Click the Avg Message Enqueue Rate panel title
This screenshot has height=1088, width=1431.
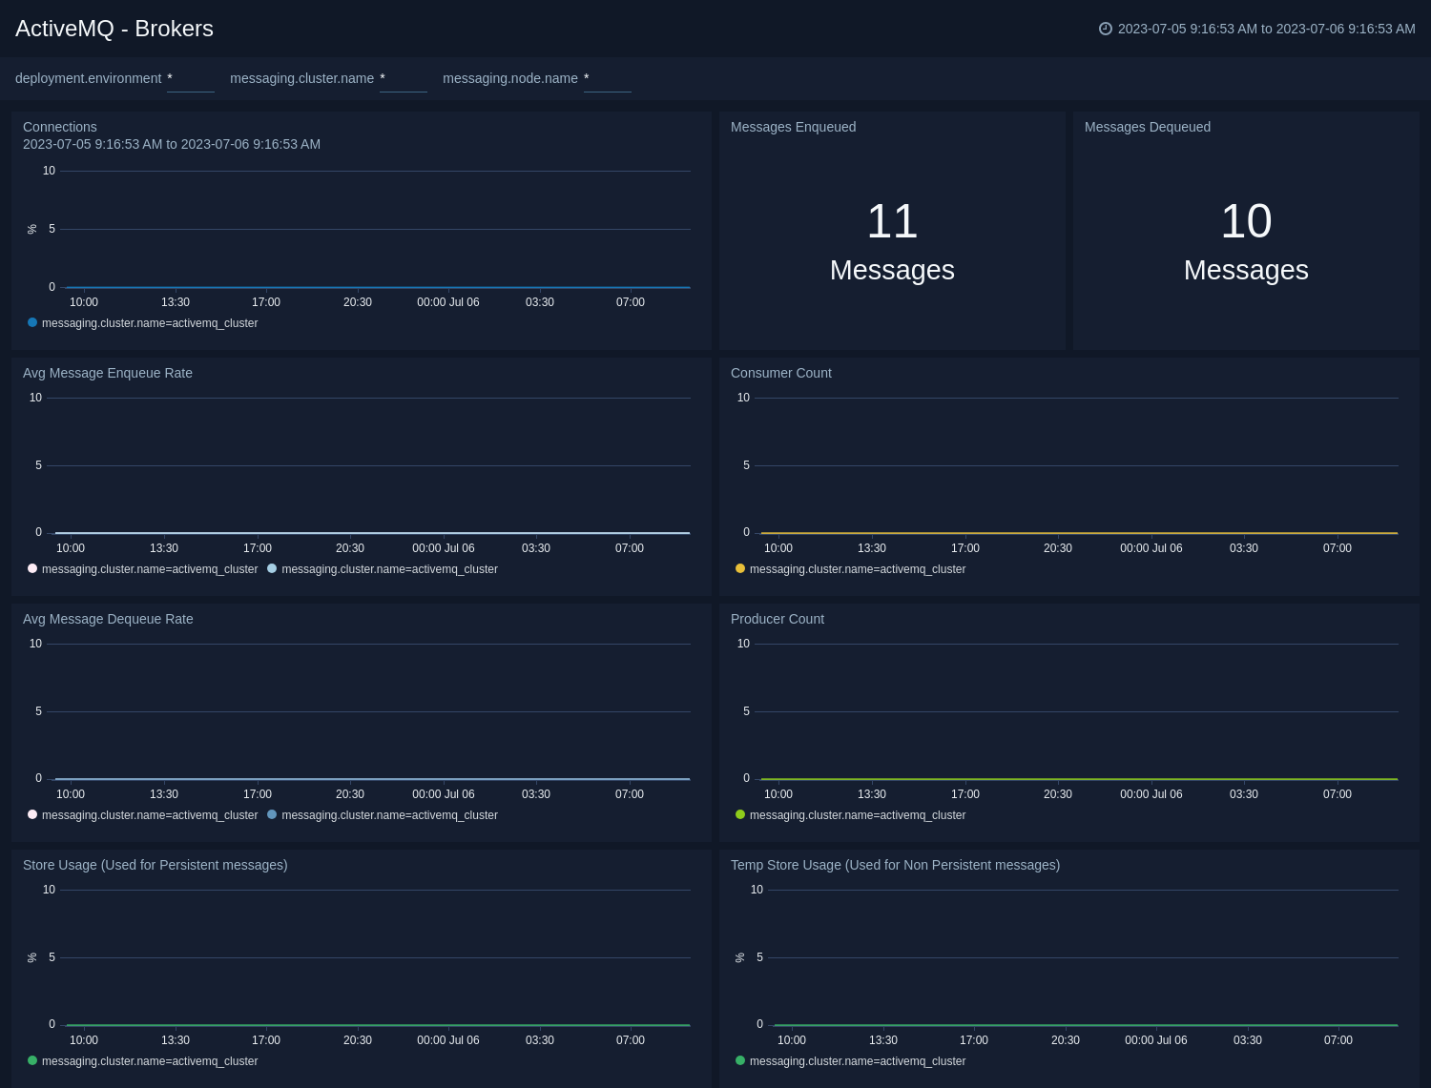108,373
